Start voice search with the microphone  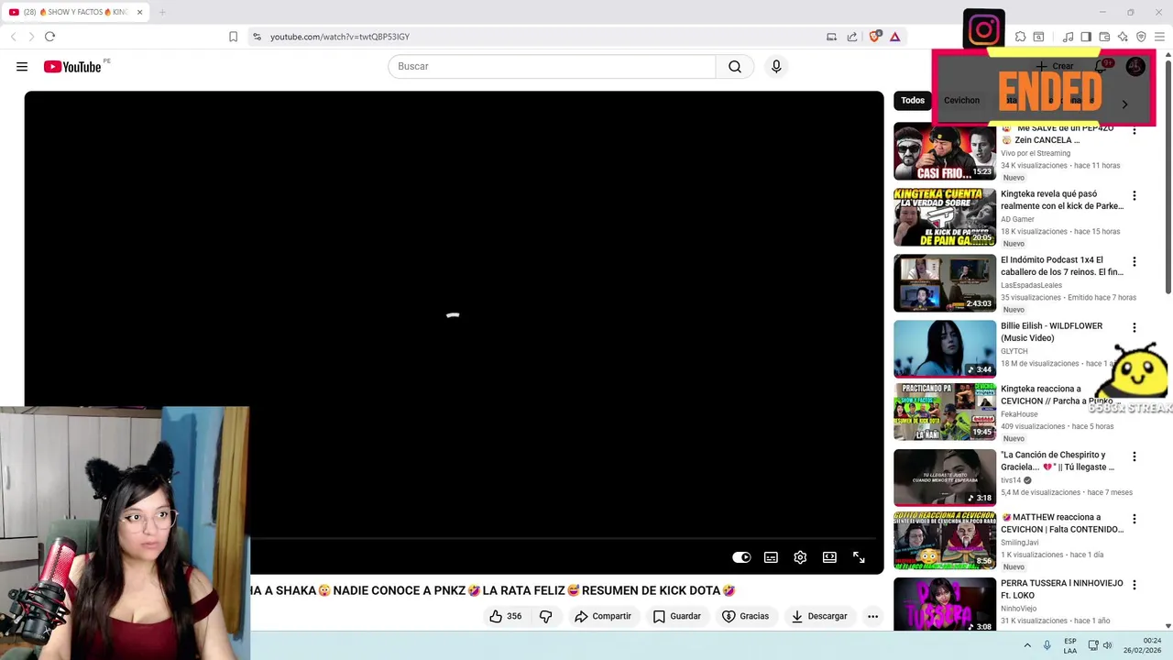click(x=776, y=67)
